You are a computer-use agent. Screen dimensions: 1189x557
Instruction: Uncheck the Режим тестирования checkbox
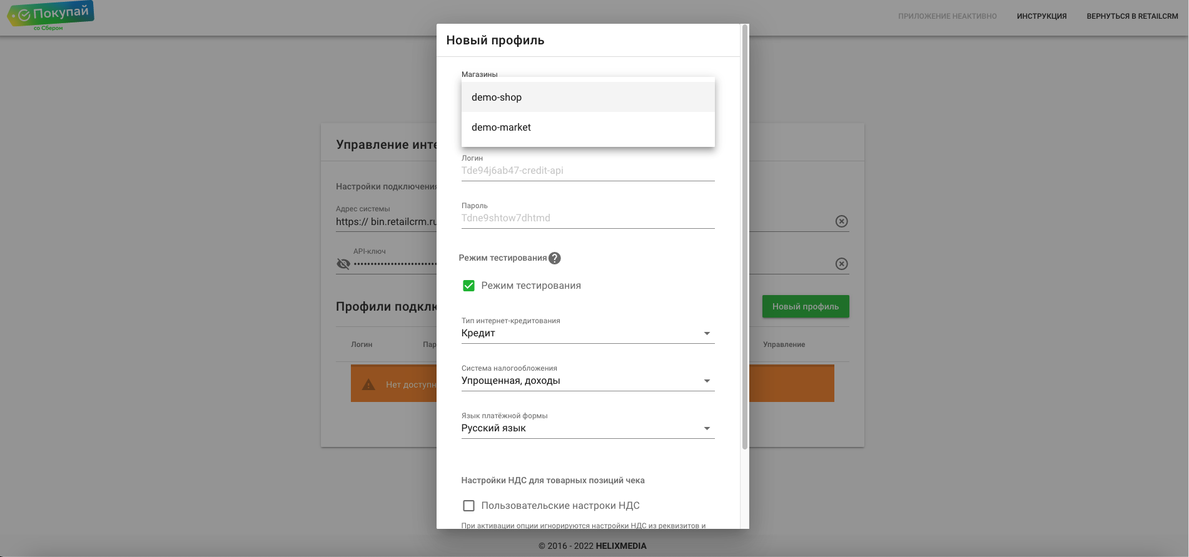coord(468,286)
